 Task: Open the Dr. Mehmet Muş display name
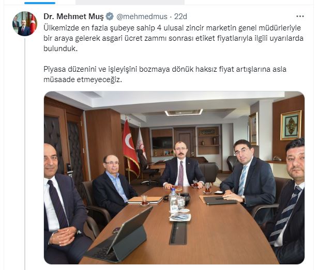coord(73,17)
